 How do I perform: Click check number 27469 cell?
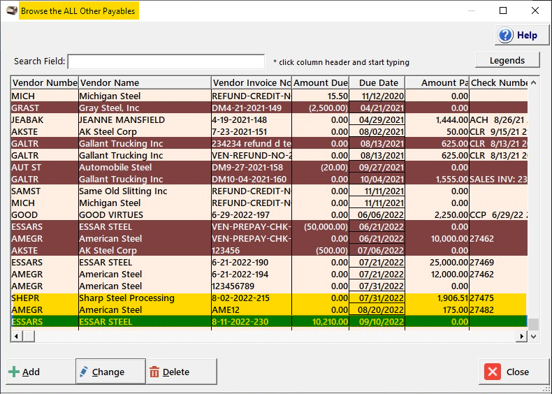pos(498,262)
